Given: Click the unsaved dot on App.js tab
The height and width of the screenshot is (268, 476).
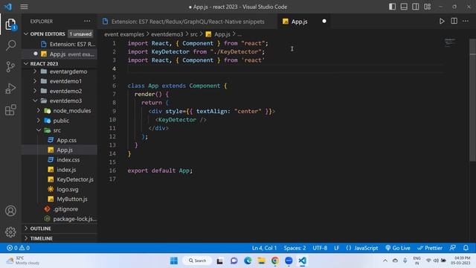Looking at the screenshot, I should pyautogui.click(x=324, y=22).
